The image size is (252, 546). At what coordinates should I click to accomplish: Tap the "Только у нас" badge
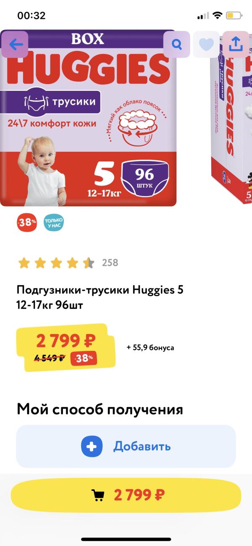pyautogui.click(x=53, y=223)
